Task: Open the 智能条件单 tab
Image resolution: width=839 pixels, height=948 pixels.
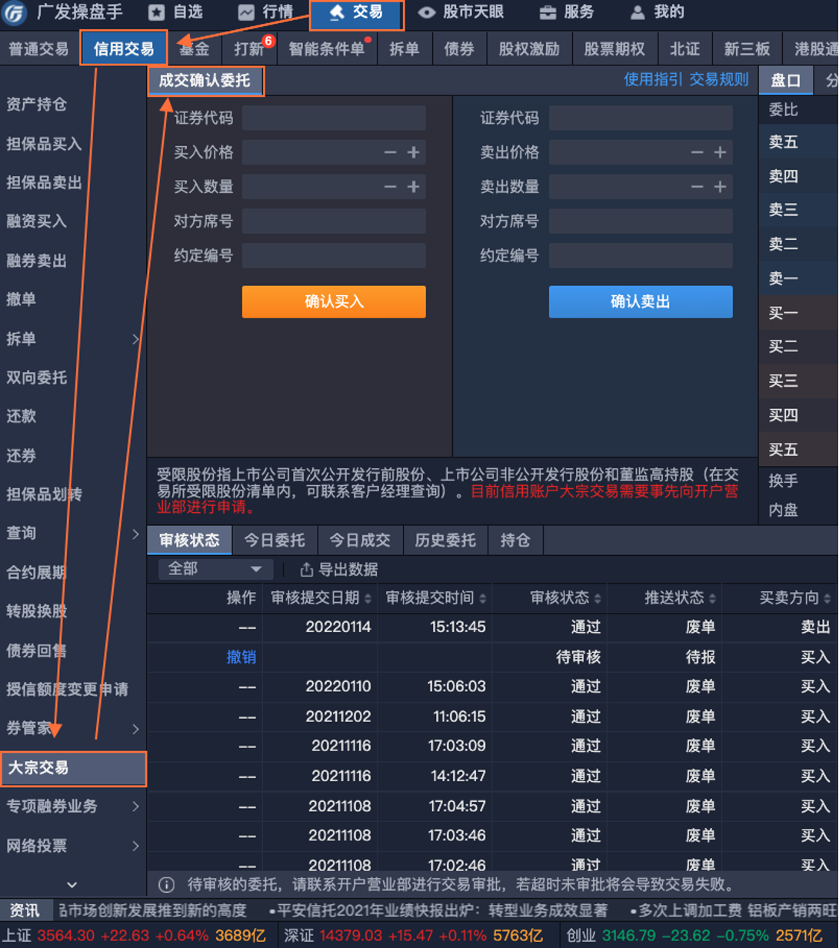Action: click(x=327, y=49)
